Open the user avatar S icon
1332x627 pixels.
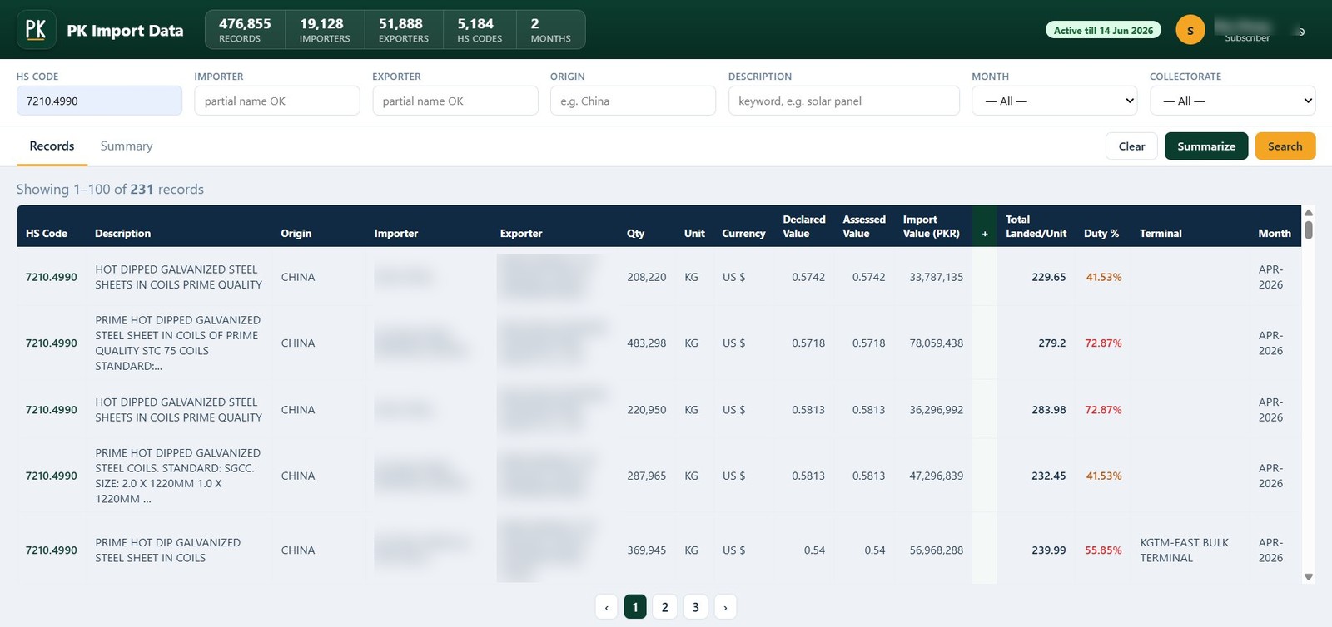pos(1190,30)
